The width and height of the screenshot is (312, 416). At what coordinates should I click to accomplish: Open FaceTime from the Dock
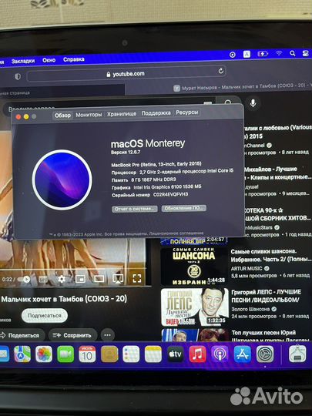point(65,354)
